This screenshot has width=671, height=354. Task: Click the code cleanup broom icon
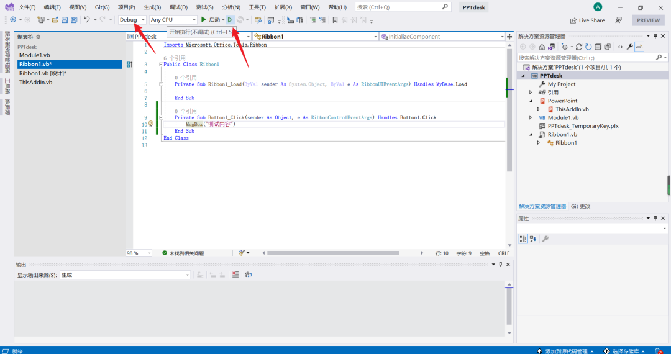pos(242,253)
